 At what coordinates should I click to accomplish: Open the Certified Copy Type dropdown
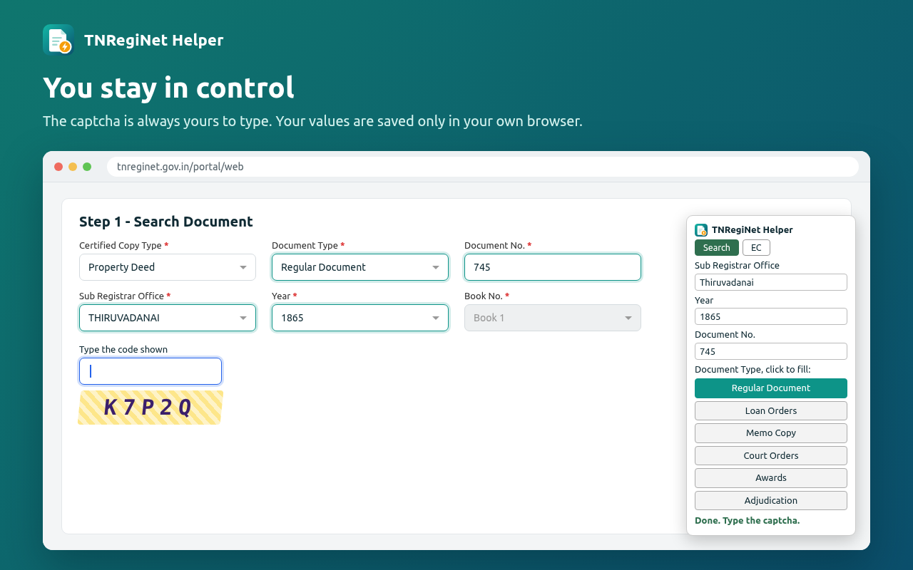point(168,267)
